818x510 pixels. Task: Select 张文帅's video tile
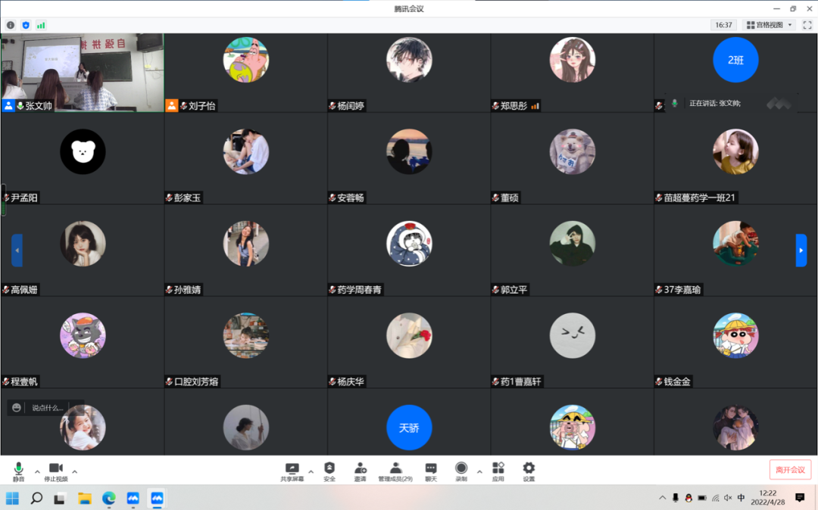pyautogui.click(x=83, y=73)
